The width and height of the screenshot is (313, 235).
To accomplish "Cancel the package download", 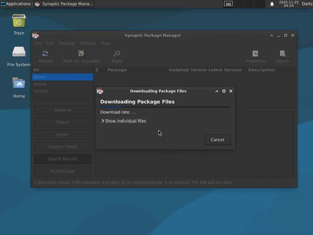I will (x=217, y=140).
